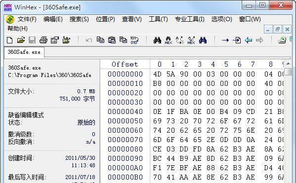Image resolution: width=296 pixels, height=183 pixels.
Task: Open the 搜索(S) menu
Action: (x=79, y=19)
